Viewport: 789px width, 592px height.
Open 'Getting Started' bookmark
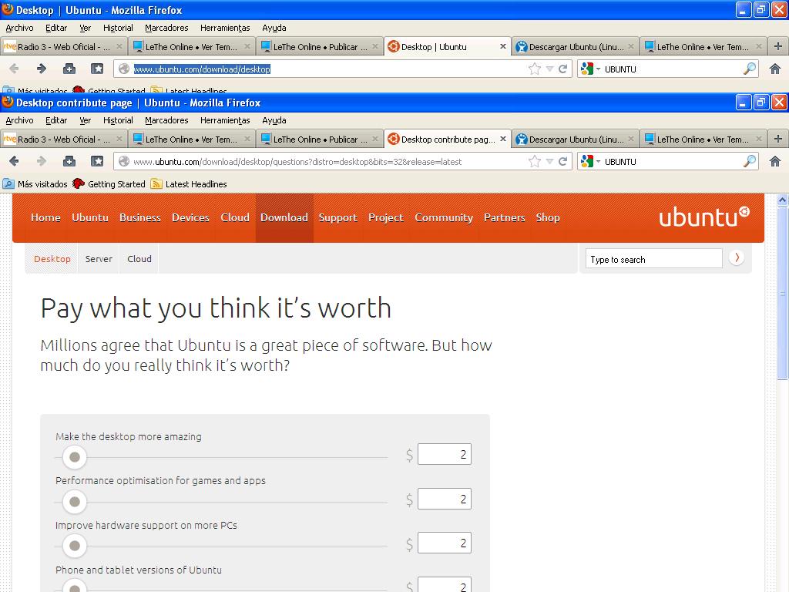click(x=109, y=183)
